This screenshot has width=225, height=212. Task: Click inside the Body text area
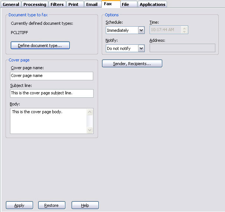tap(48, 121)
